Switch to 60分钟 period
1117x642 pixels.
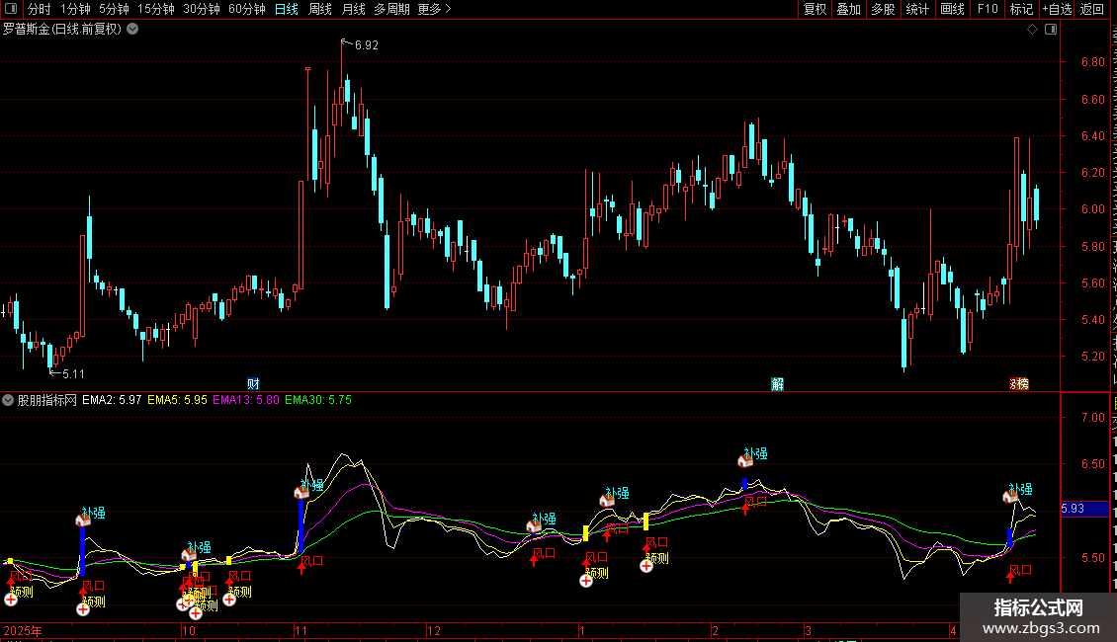point(247,9)
